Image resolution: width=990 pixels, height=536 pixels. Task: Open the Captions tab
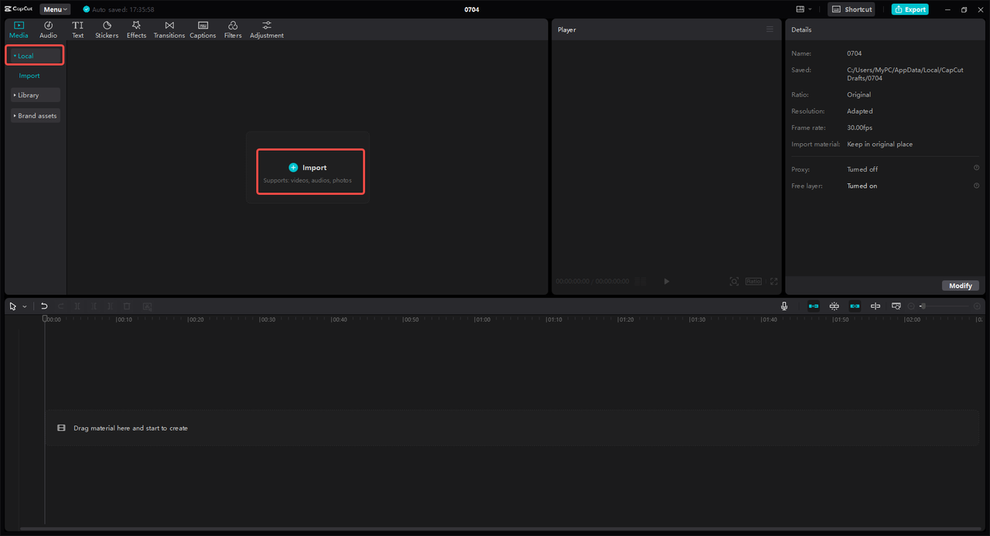[203, 30]
